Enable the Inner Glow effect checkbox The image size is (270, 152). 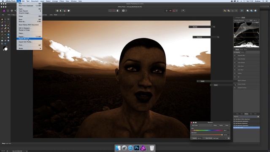coord(235,70)
